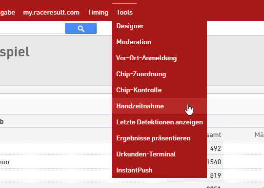The image size is (264, 188).
Task: Open the my.raceresult.com menu
Action: pos(51,12)
